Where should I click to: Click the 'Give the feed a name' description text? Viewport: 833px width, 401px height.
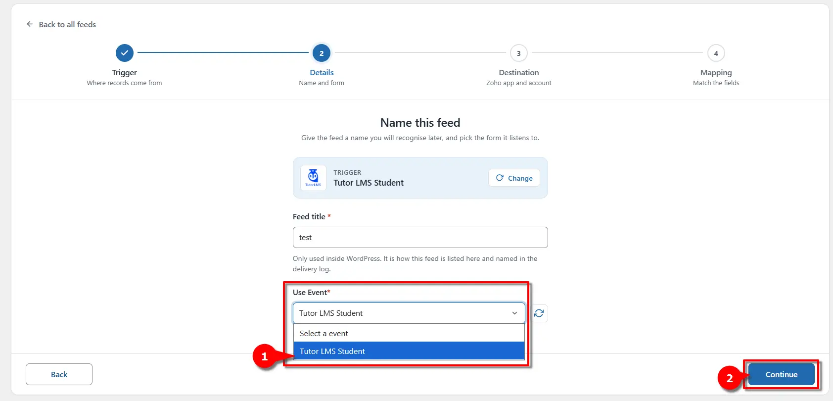[x=420, y=138]
